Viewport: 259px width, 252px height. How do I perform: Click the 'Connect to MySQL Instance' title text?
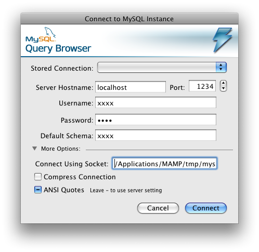pyautogui.click(x=129, y=19)
